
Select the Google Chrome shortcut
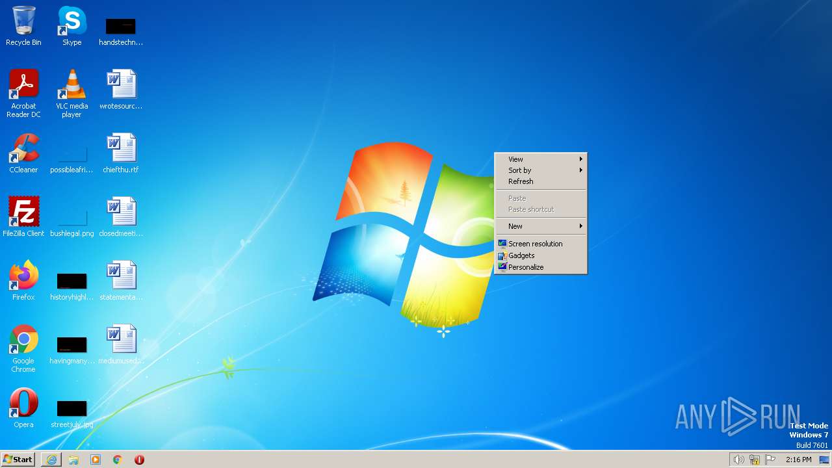(23, 348)
